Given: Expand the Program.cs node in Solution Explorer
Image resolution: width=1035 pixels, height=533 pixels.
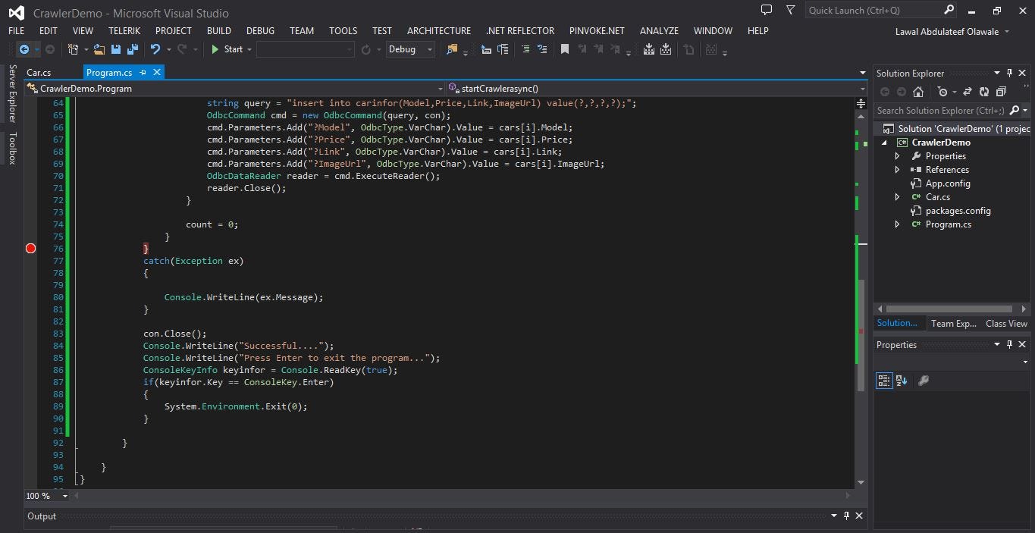Looking at the screenshot, I should [898, 224].
